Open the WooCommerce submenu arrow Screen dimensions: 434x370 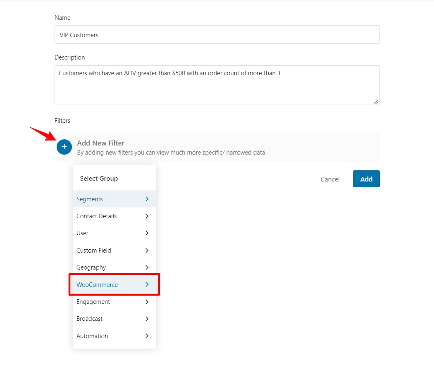147,284
